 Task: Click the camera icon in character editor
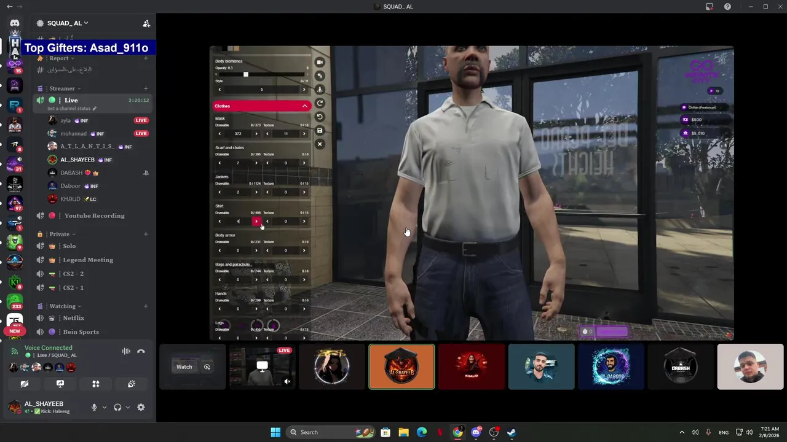click(x=320, y=62)
